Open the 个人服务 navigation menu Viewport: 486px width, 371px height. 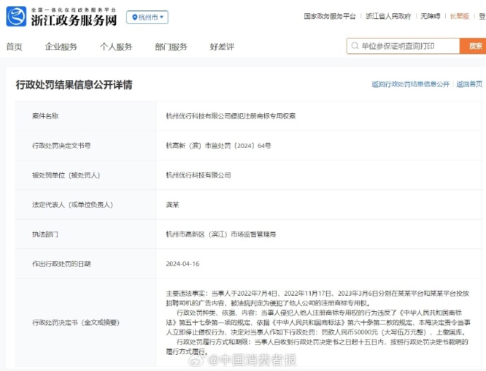click(116, 46)
